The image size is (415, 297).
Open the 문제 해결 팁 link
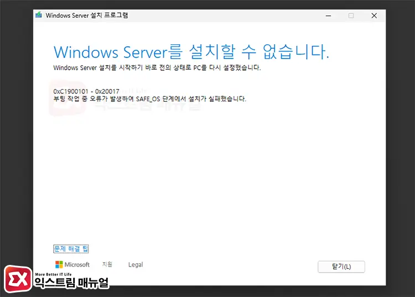[x=71, y=248]
